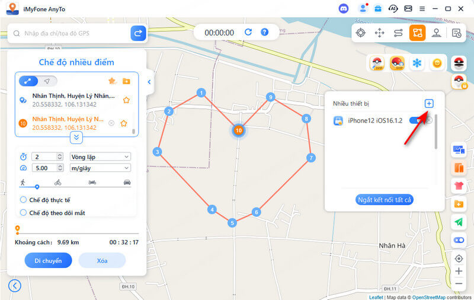474x300 pixels.
Task: Add a new device with plus icon
Action: click(x=429, y=104)
